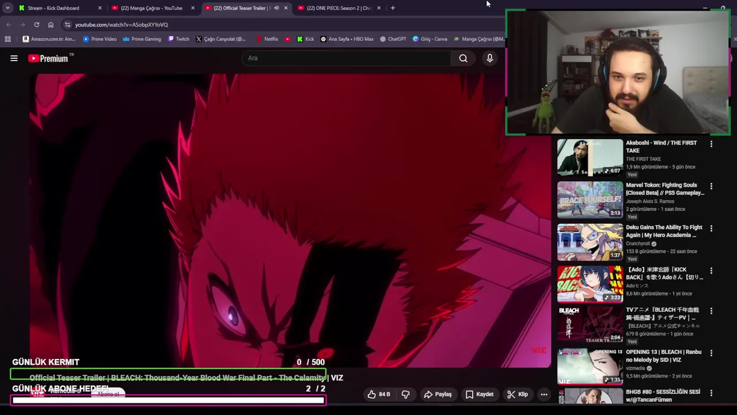The image size is (737, 415).
Task: Like the video with thumbs up
Action: point(379,394)
